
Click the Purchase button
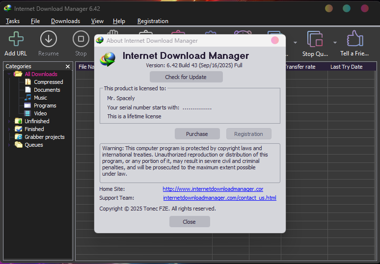point(197,134)
